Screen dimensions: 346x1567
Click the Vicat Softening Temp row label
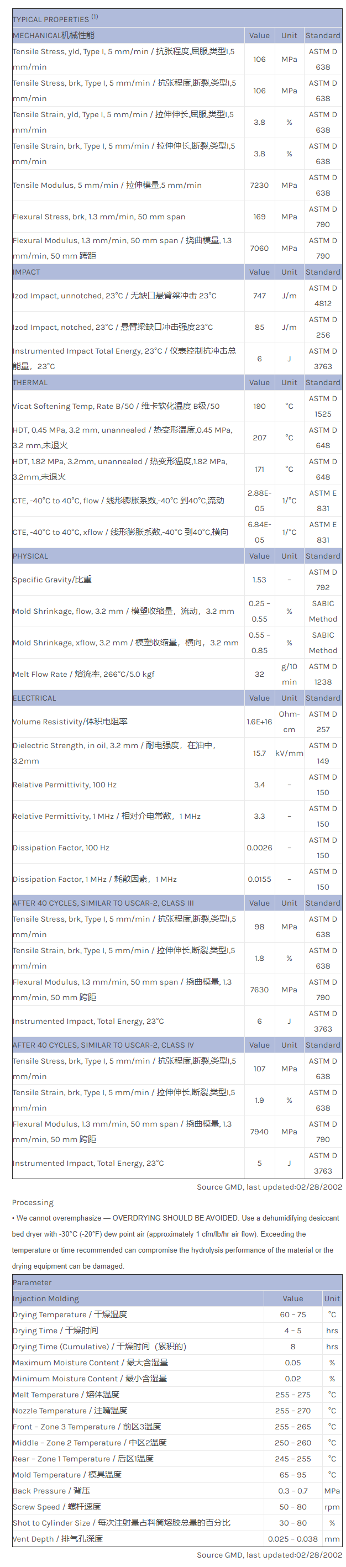pyautogui.click(x=116, y=406)
